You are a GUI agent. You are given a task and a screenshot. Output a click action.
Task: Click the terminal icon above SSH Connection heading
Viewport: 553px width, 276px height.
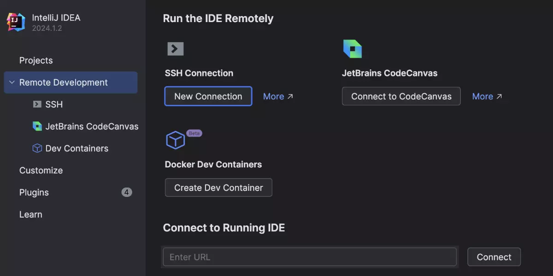pyautogui.click(x=175, y=49)
